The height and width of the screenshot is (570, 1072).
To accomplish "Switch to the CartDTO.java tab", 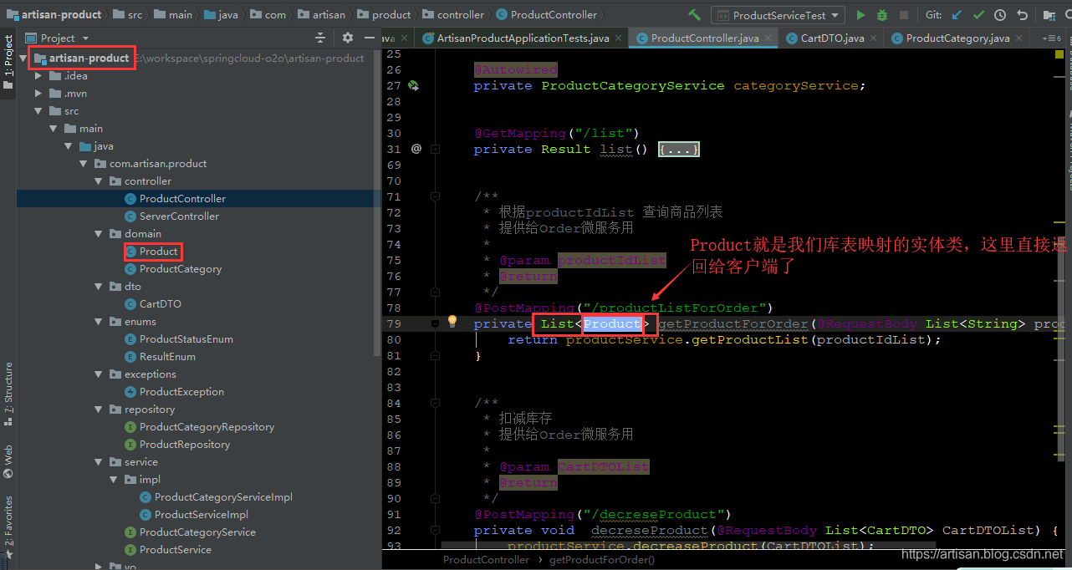I will [831, 38].
